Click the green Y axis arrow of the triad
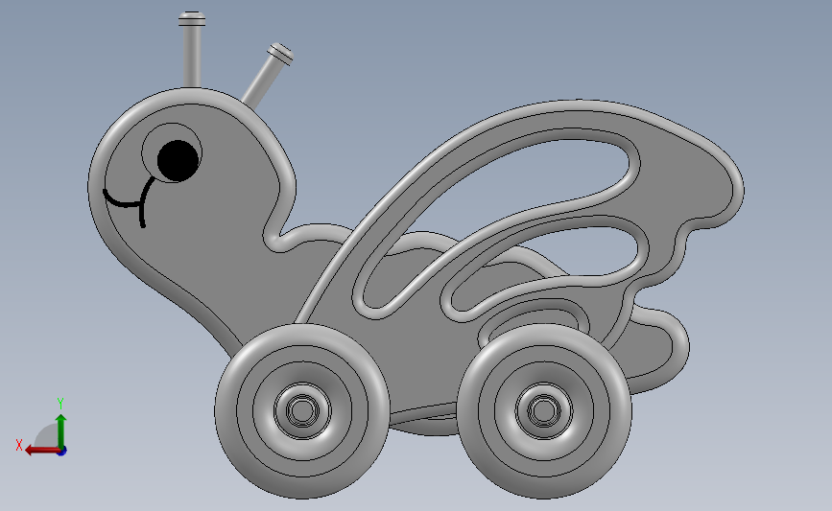Image resolution: width=832 pixels, height=511 pixels. coord(61,431)
